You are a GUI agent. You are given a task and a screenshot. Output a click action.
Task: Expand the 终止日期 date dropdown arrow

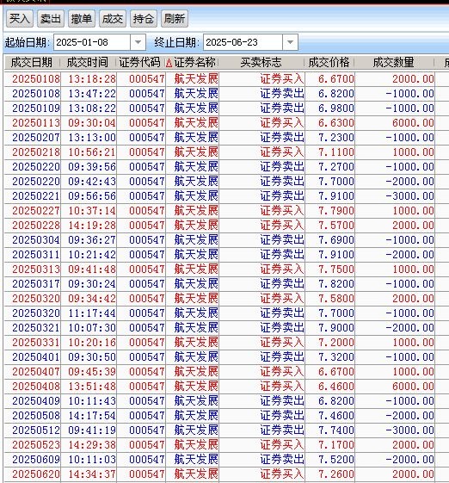click(290, 42)
